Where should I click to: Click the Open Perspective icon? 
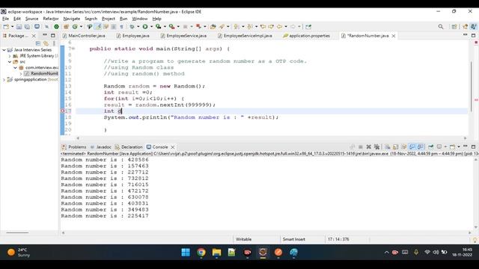click(454, 27)
